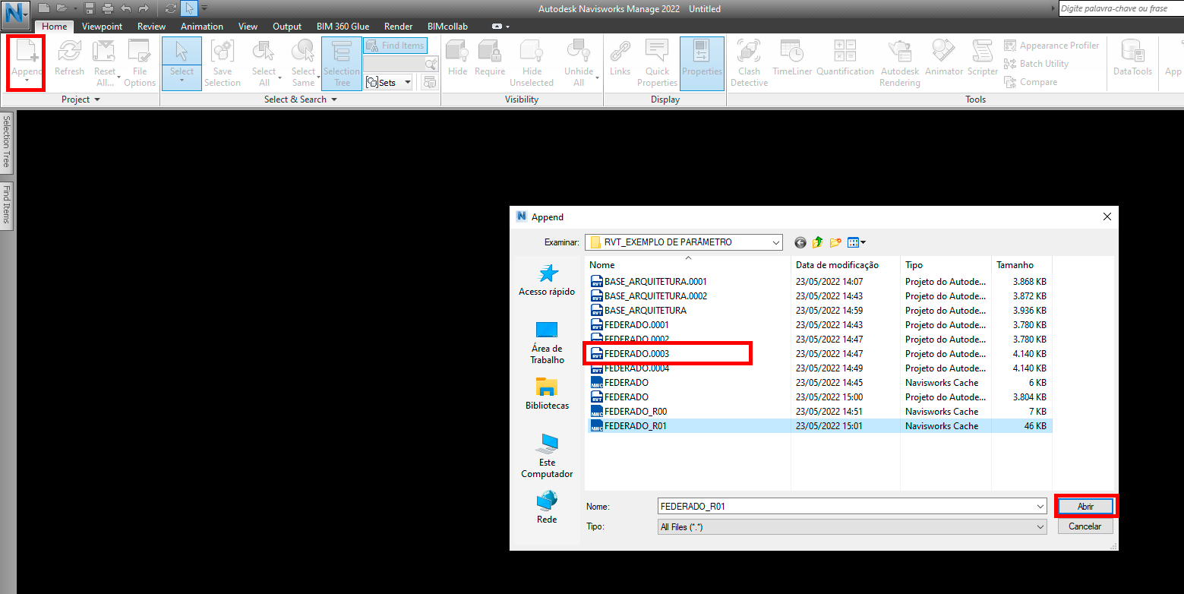1184x594 pixels.
Task: Click Save Selection in the ribbon
Action: pos(222,63)
